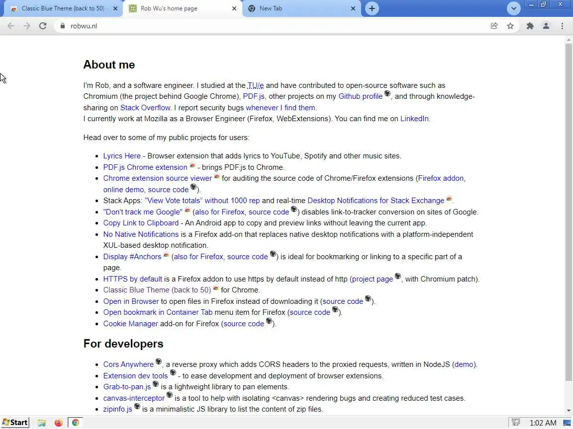The width and height of the screenshot is (573, 429).
Task: Reload the robwu.nl page
Action: coord(43,26)
